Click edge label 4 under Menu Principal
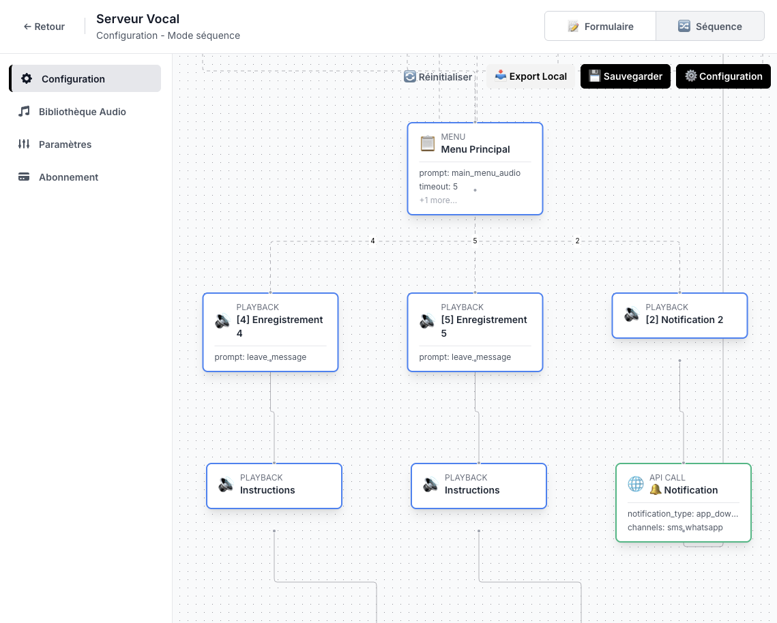777x623 pixels. click(372, 241)
